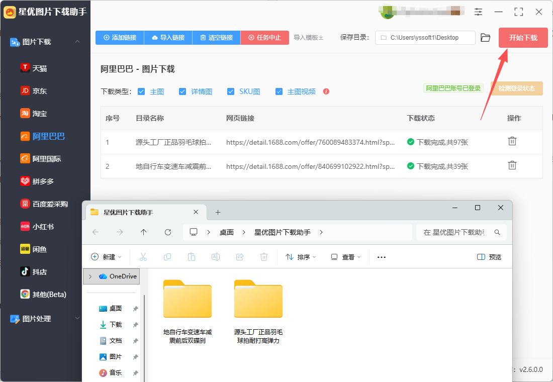The width and height of the screenshot is (553, 382).
Task: Refresh the file explorer view
Action: click(168, 232)
